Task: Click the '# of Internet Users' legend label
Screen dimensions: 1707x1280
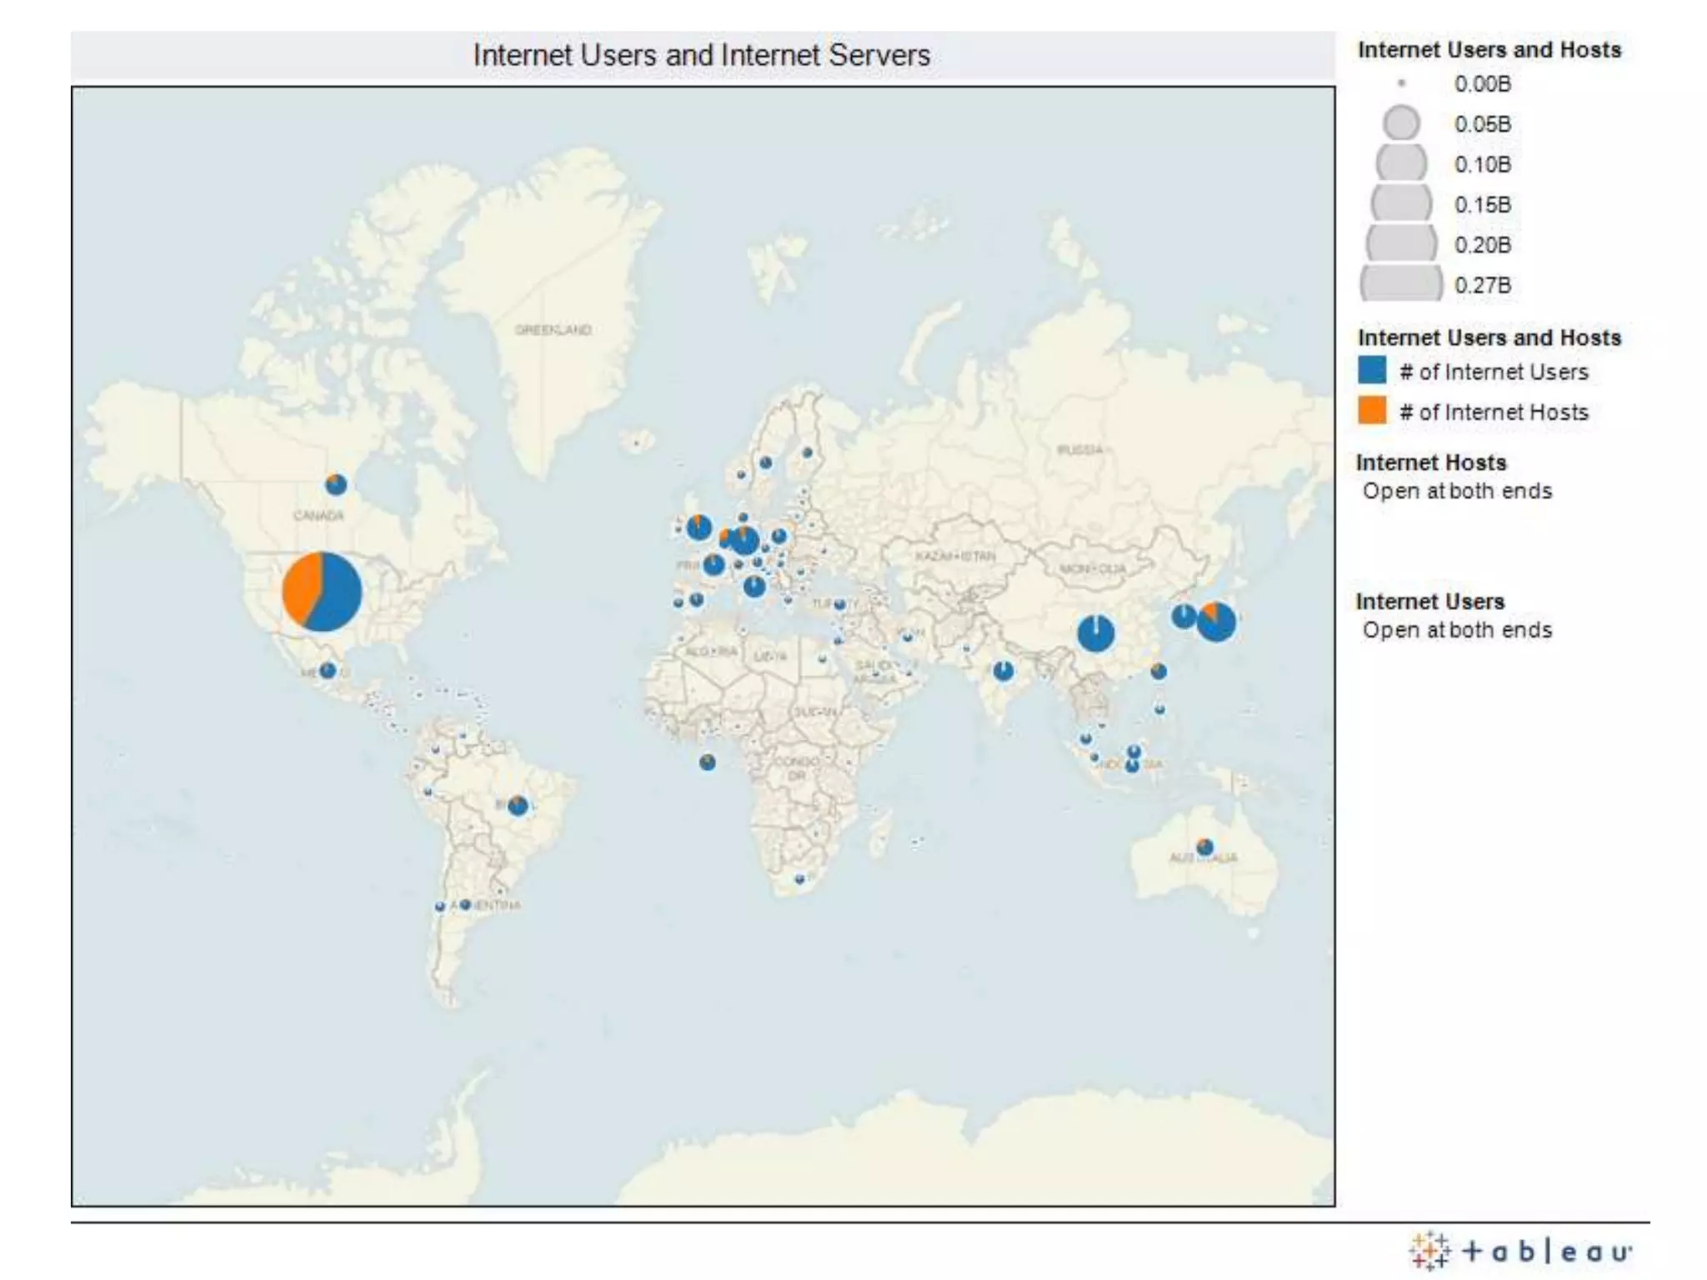Action: click(x=1494, y=372)
